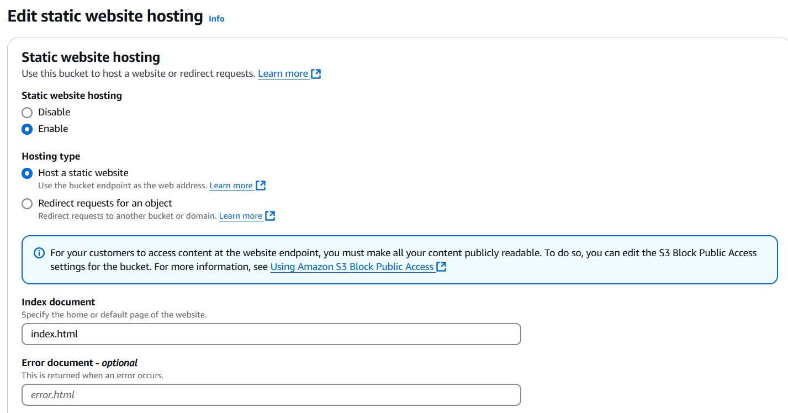The width and height of the screenshot is (788, 413).
Task: Select the Enable radio button
Action: click(27, 129)
